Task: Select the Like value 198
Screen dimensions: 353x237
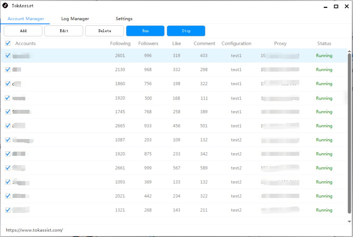Action: pos(176,84)
